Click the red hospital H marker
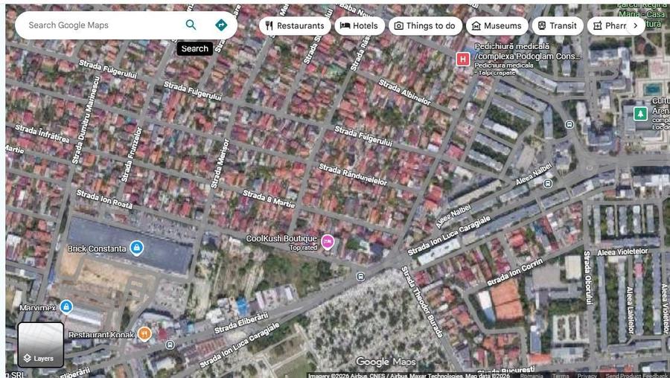The width and height of the screenshot is (670, 378). pyautogui.click(x=463, y=59)
